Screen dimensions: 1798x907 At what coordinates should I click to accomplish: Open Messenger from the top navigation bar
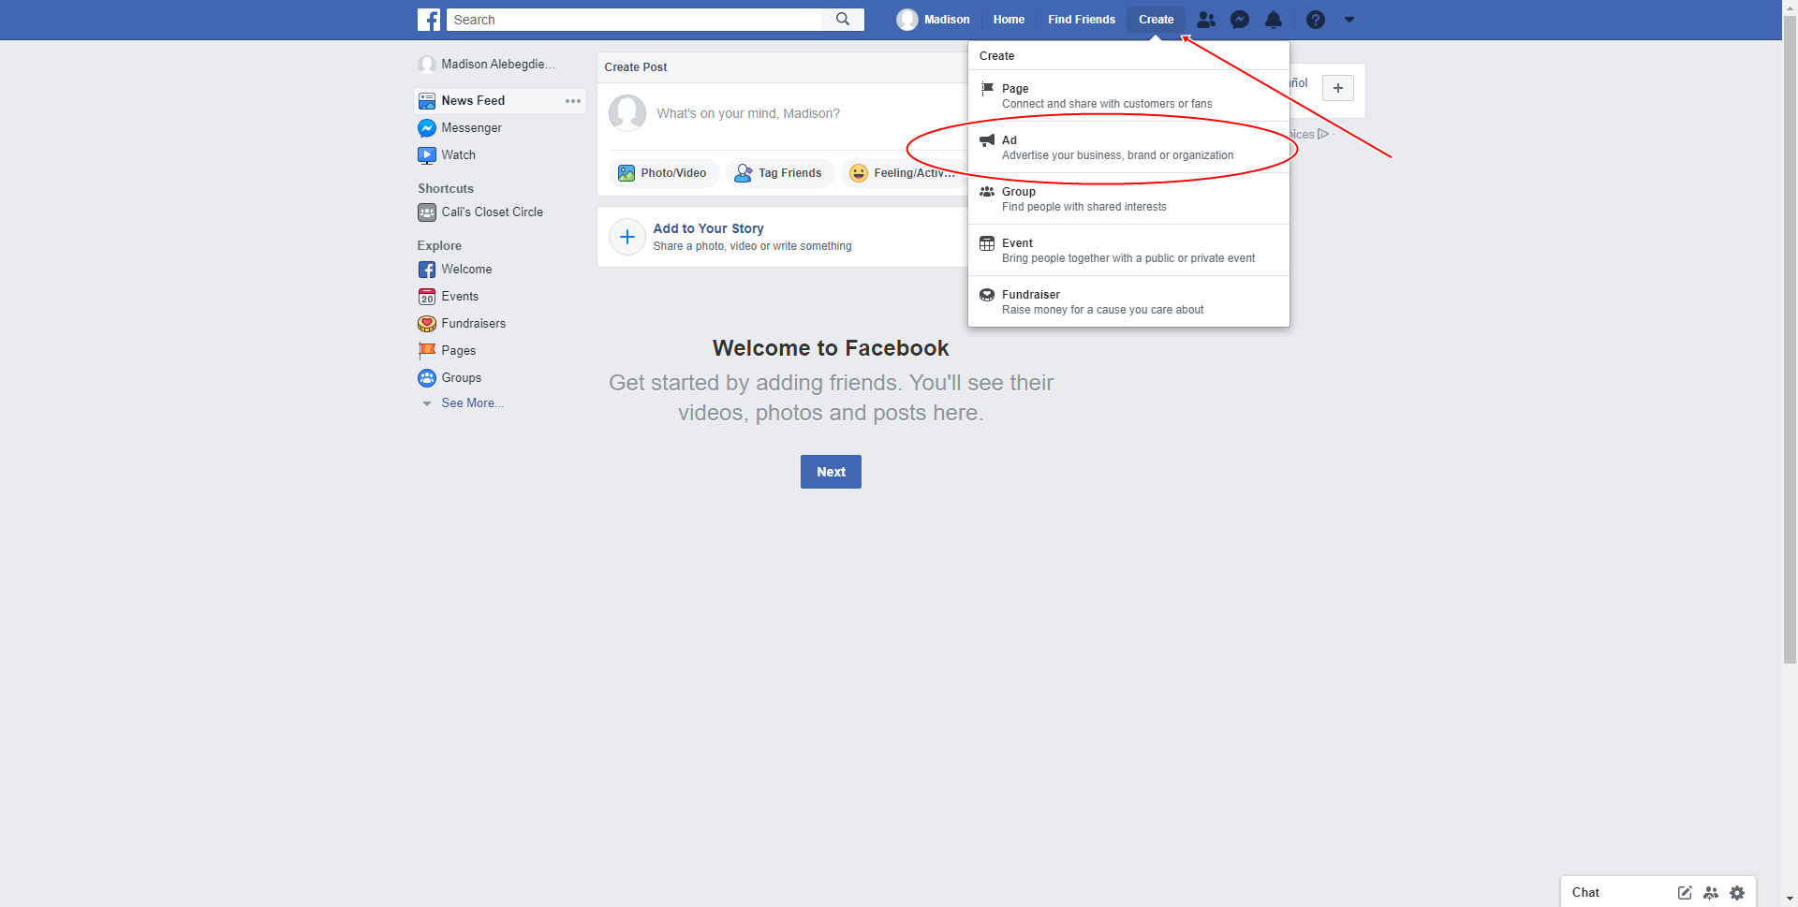point(1240,19)
